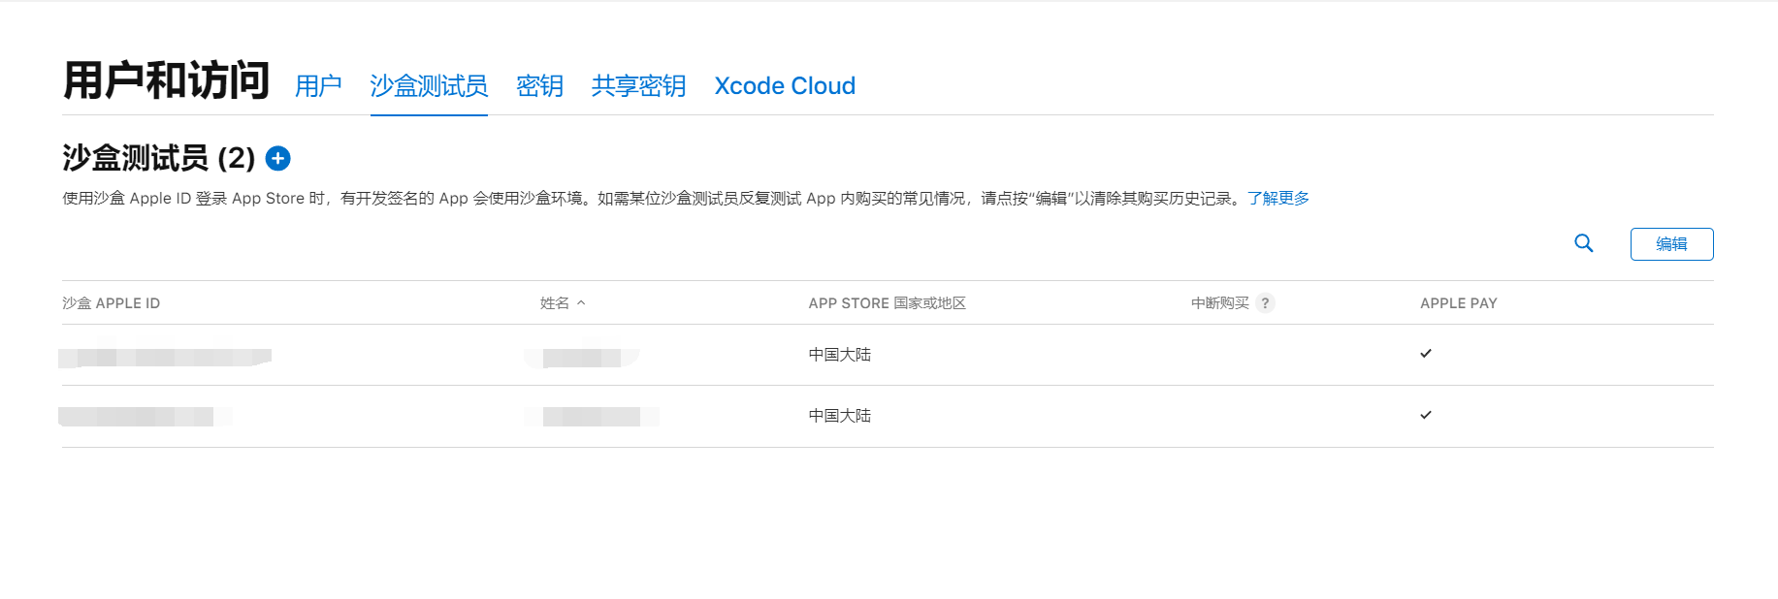The image size is (1778, 599).
Task: Open second tester's blurred Apple ID
Action: [x=145, y=417]
